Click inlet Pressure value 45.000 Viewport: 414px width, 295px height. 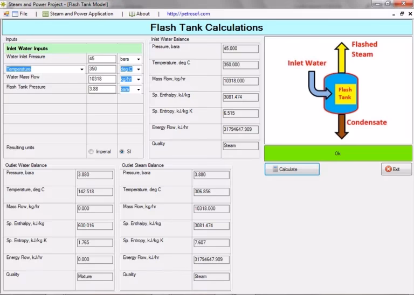pyautogui.click(x=240, y=49)
